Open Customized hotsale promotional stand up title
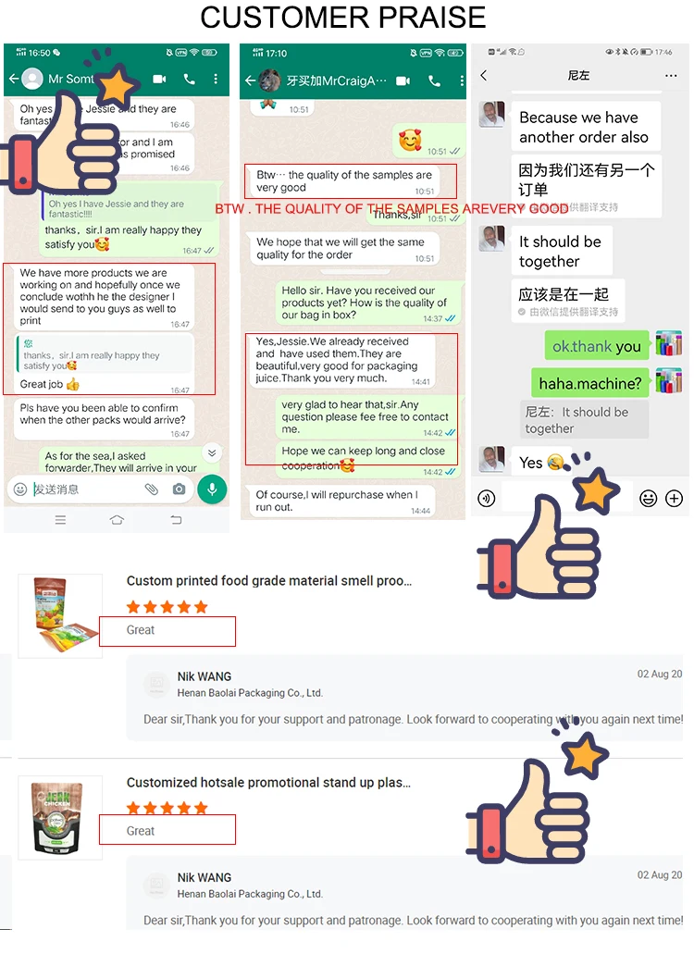Screen dimensions: 694x966 click(268, 783)
